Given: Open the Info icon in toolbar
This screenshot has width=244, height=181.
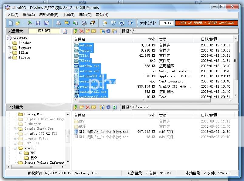Looking at the screenshot, I should pos(113,23).
